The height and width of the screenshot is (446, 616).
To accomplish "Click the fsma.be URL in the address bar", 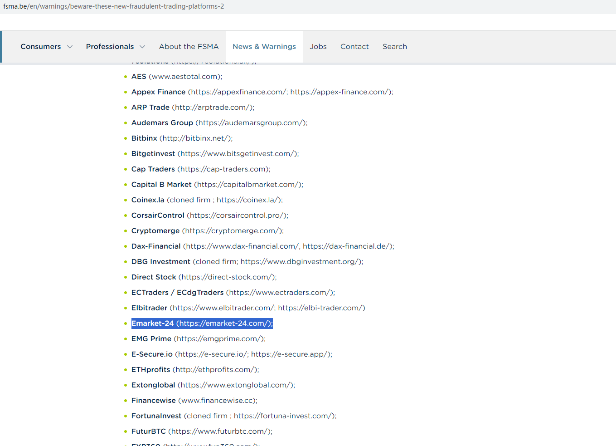I will [113, 6].
